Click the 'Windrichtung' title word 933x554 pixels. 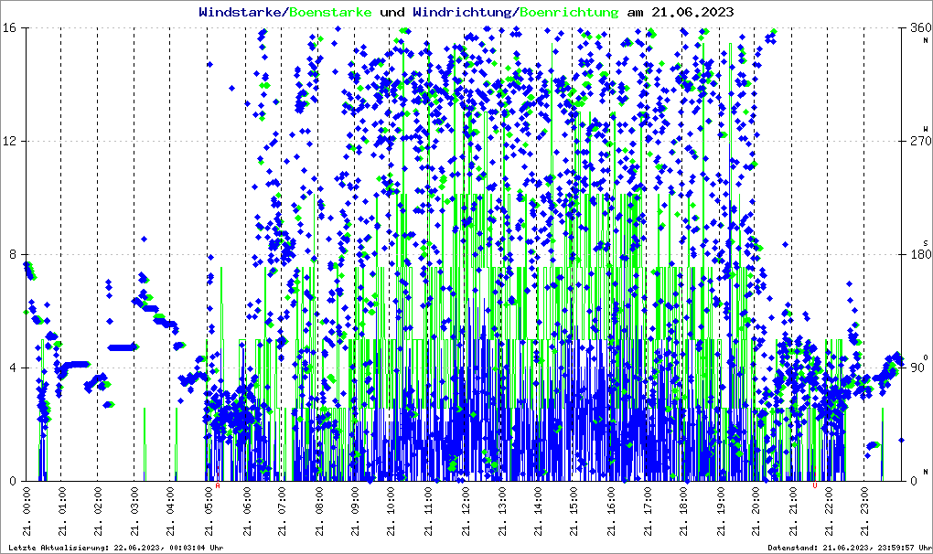click(x=462, y=12)
